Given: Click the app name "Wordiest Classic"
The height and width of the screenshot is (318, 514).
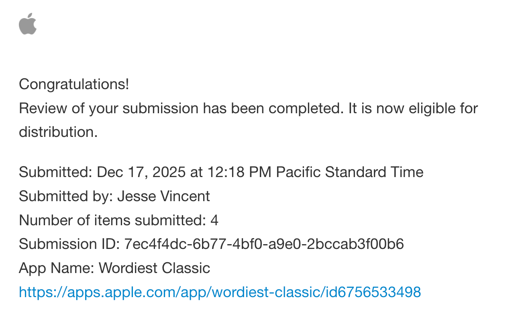Looking at the screenshot, I should (155, 268).
